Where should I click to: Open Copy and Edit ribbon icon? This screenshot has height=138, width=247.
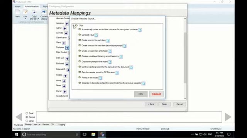coord(34,15)
